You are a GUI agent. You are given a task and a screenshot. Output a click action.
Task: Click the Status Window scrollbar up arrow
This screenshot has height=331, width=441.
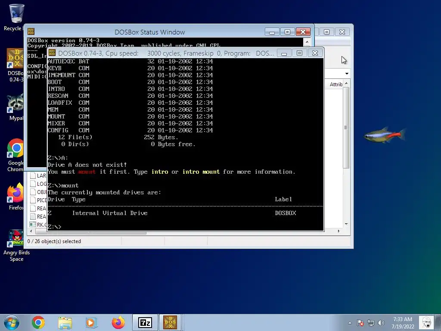coord(307,42)
